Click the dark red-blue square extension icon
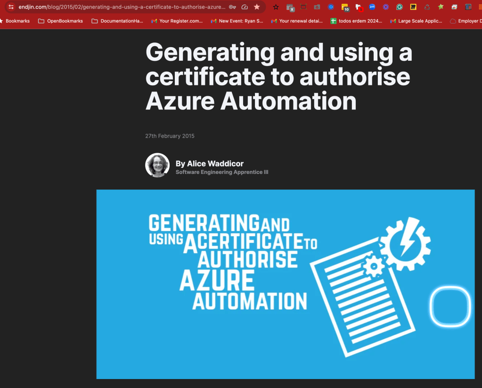Image resolution: width=482 pixels, height=388 pixels. 468,7
